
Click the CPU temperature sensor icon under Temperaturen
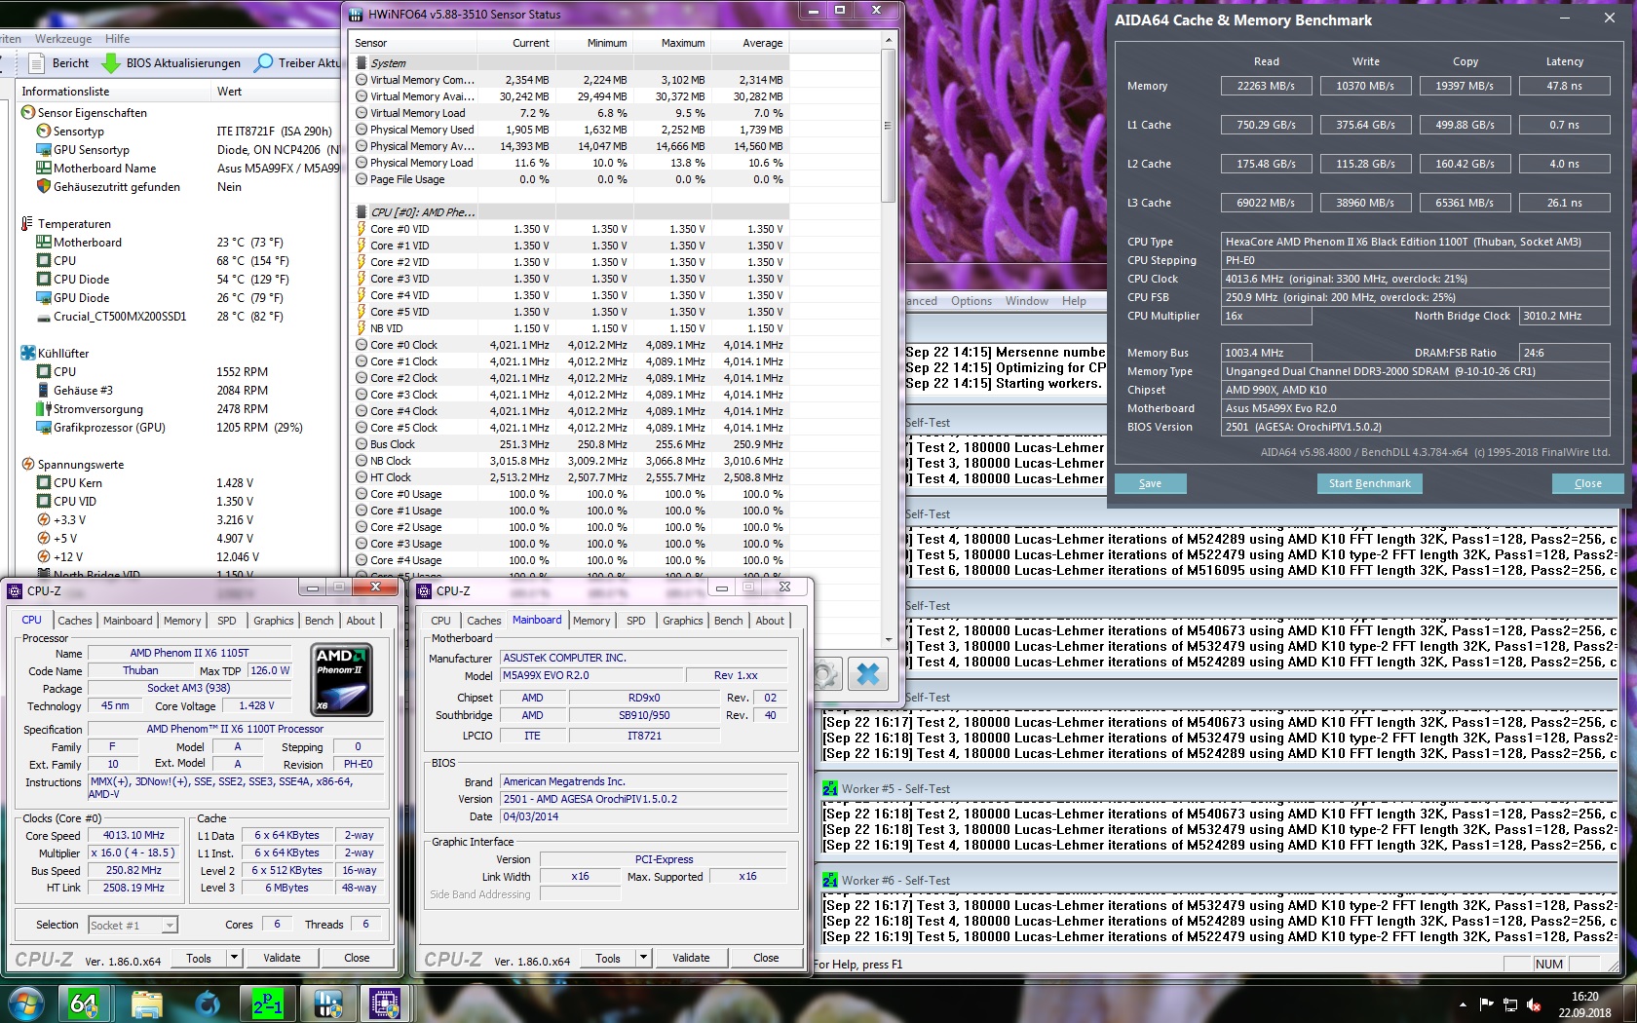[42, 260]
